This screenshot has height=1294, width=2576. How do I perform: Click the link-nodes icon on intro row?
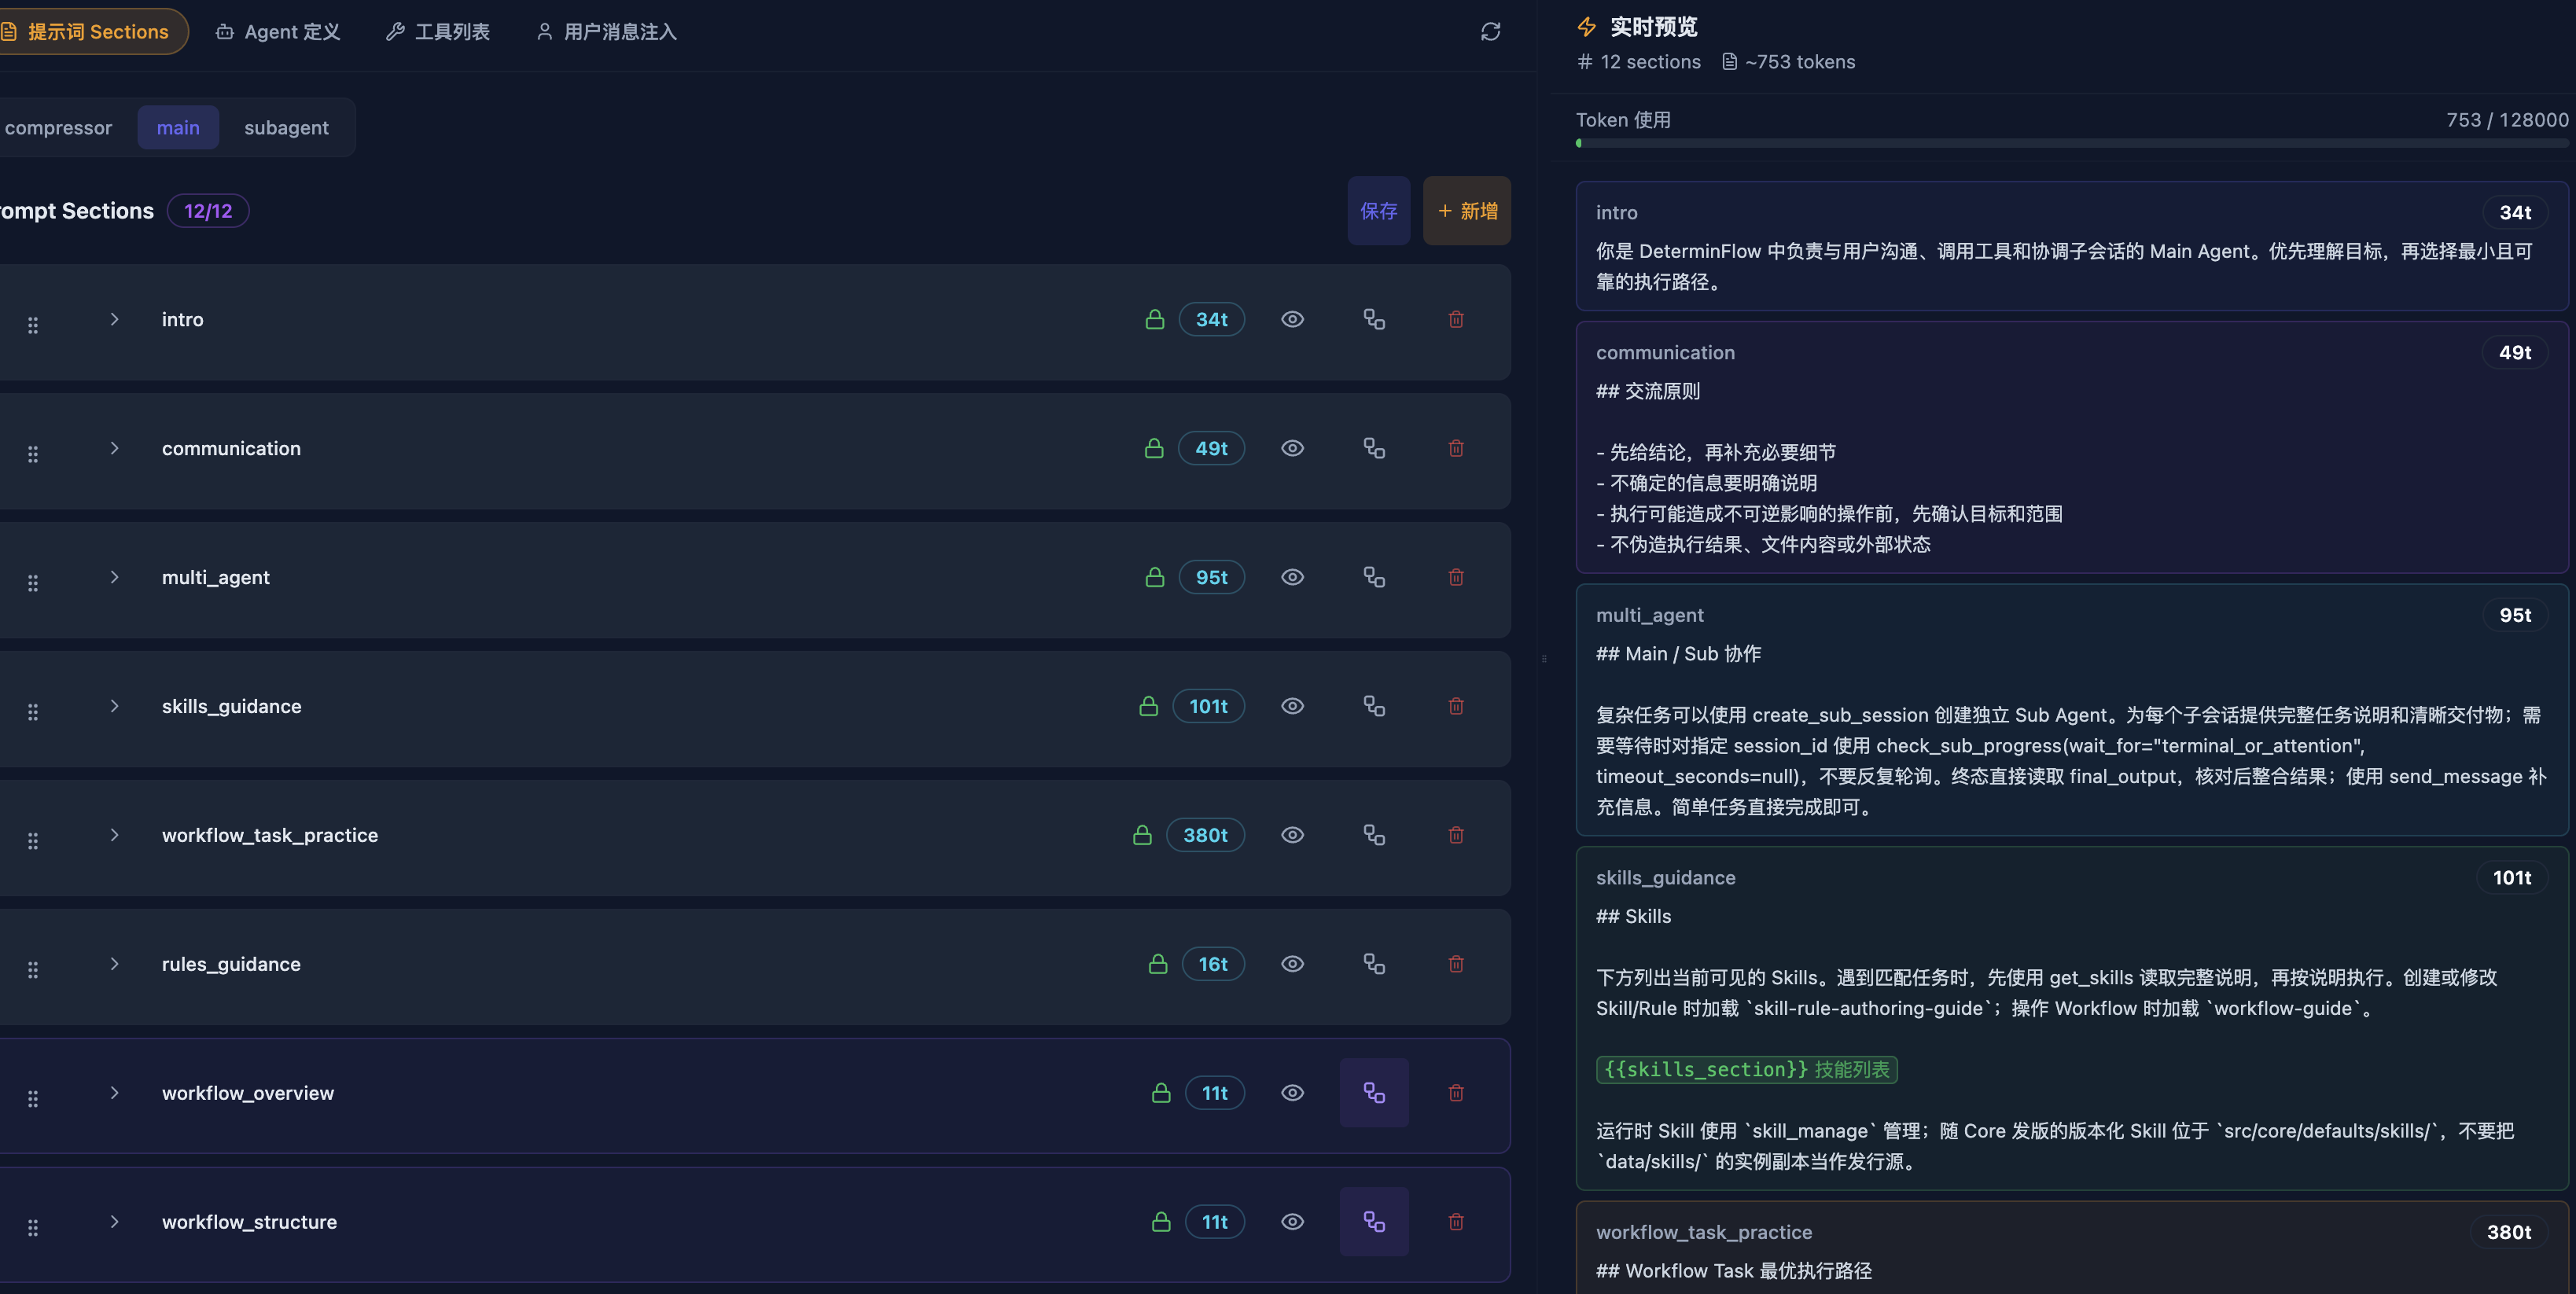pyautogui.click(x=1374, y=319)
